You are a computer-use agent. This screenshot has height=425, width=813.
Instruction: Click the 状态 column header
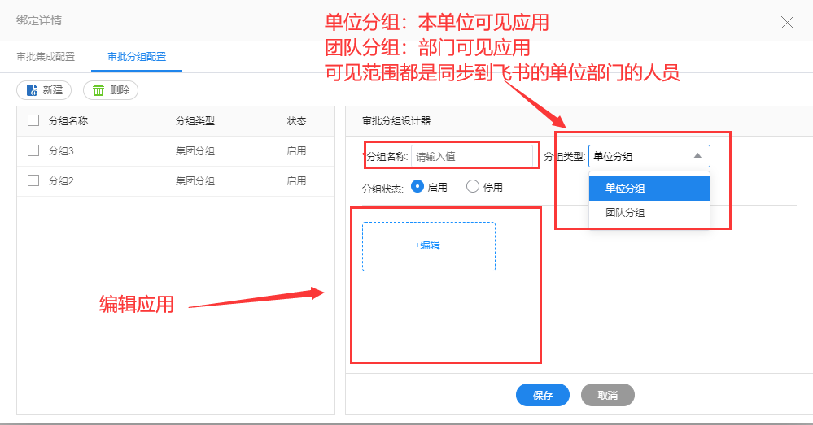(x=296, y=120)
